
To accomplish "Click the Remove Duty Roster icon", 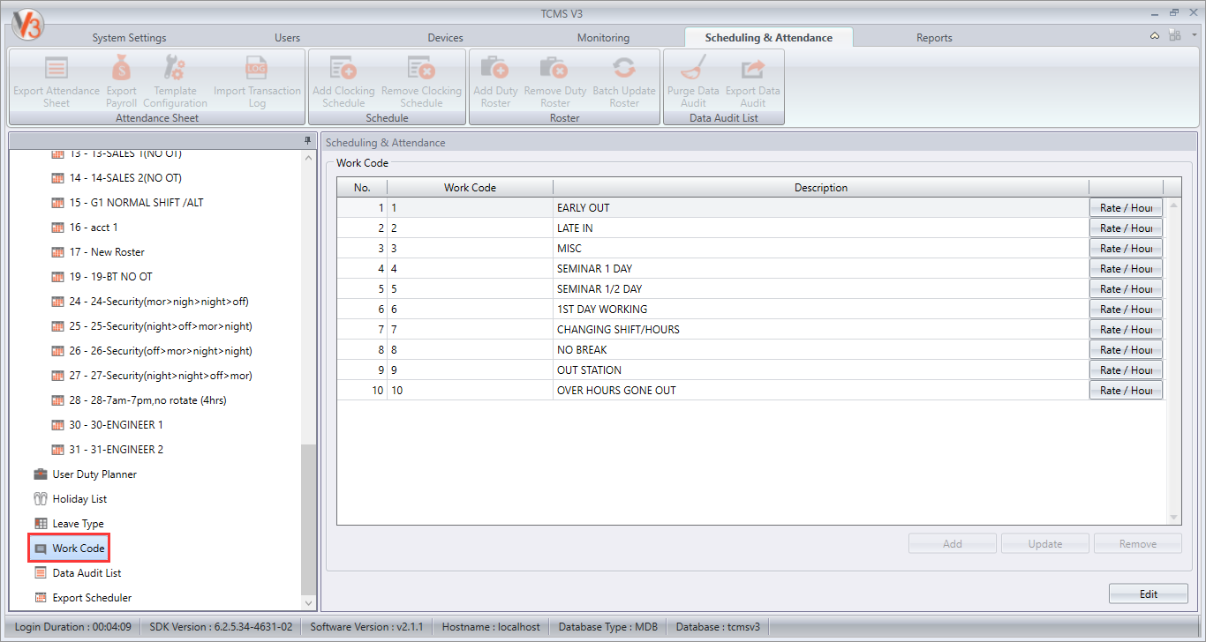I will pyautogui.click(x=554, y=69).
